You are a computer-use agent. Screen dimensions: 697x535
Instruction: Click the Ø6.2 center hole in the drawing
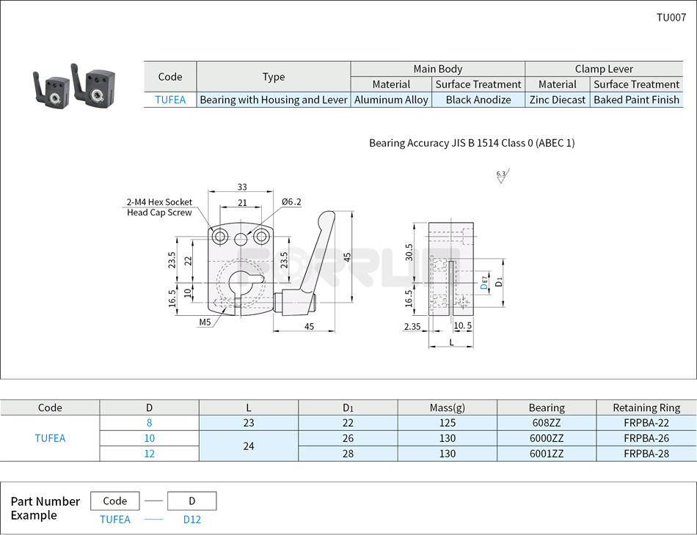(x=241, y=237)
